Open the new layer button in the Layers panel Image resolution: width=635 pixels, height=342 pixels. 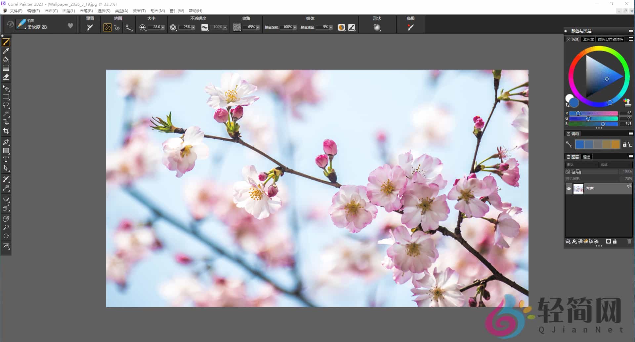coord(580,242)
